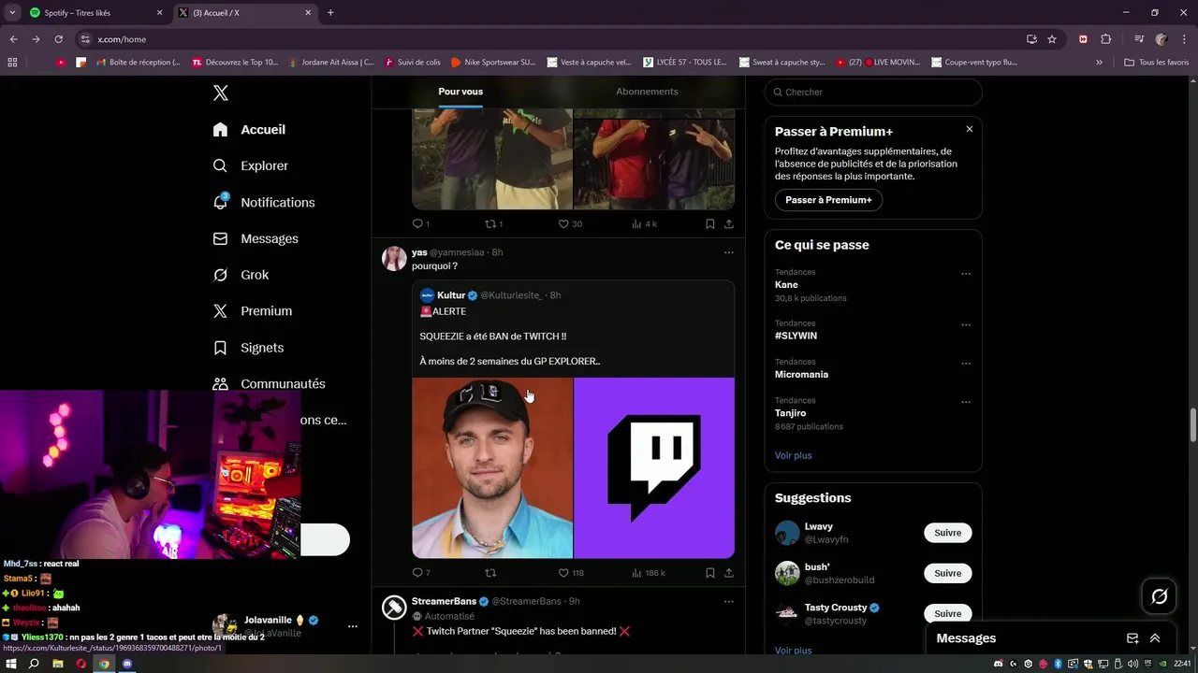Like the top post with 30 likes
The width and height of the screenshot is (1198, 673).
coord(570,224)
